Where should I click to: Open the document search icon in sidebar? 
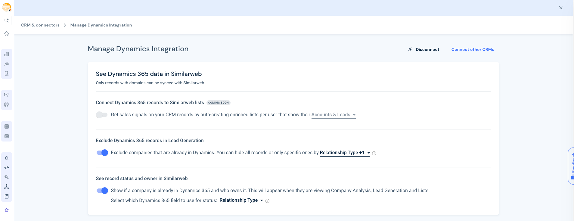(x=7, y=73)
